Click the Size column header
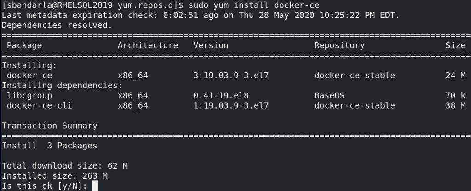Image resolution: width=471 pixels, height=191 pixels. pyautogui.click(x=455, y=45)
